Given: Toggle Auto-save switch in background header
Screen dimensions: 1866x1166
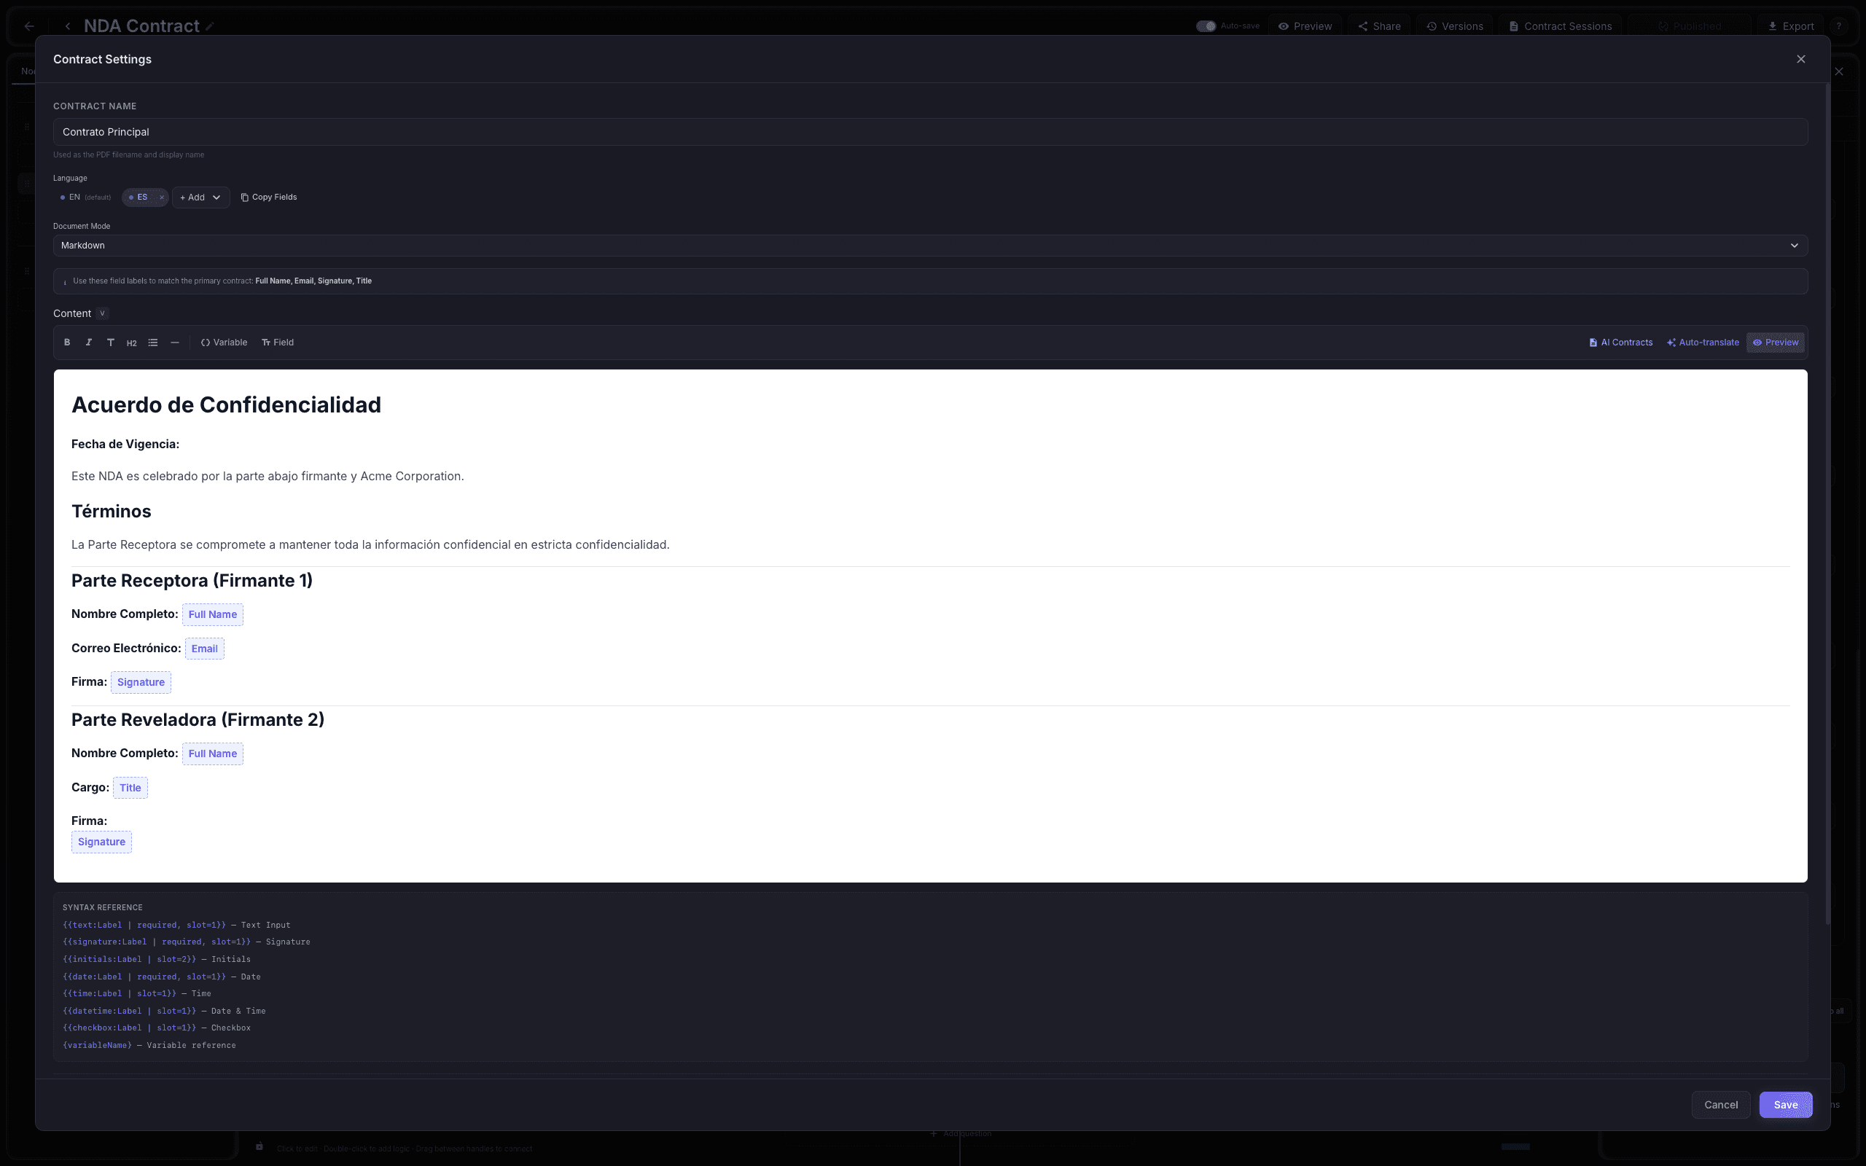Looking at the screenshot, I should (1206, 26).
